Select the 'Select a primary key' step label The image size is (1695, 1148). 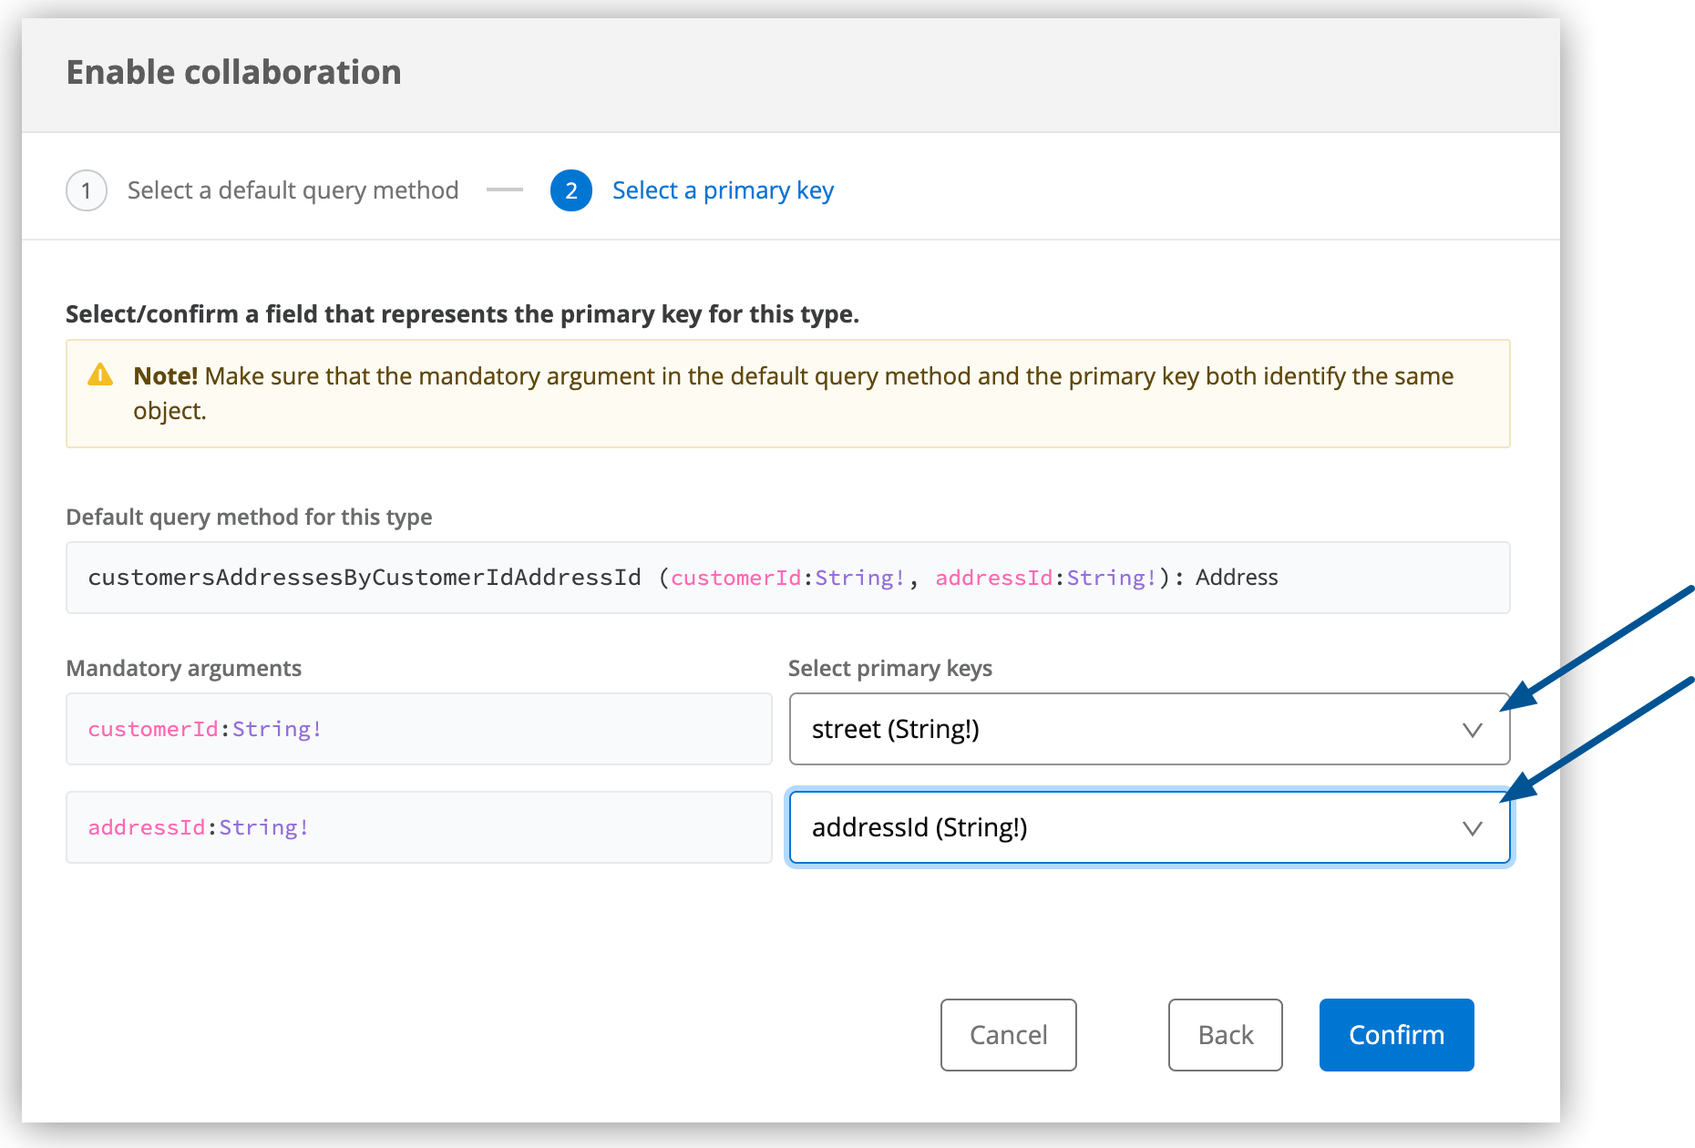click(x=723, y=190)
